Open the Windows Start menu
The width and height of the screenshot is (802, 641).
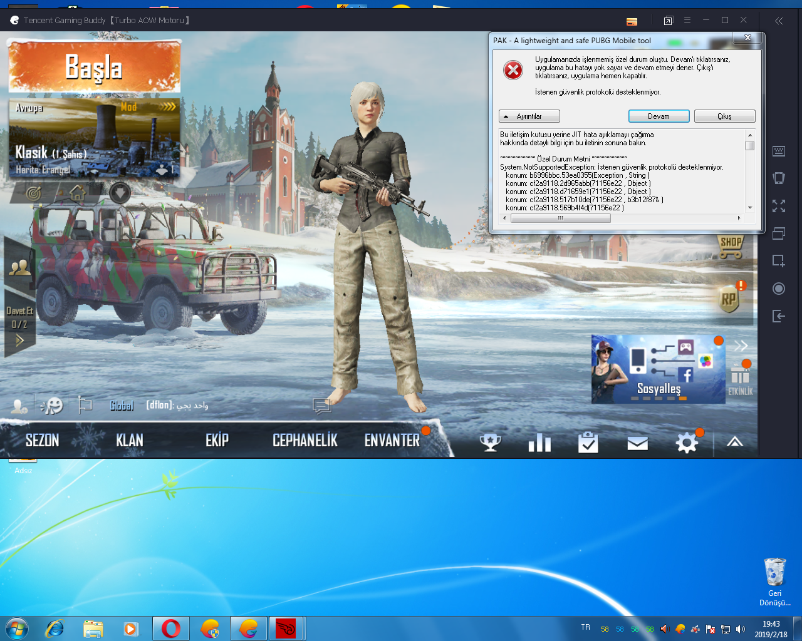(x=16, y=628)
